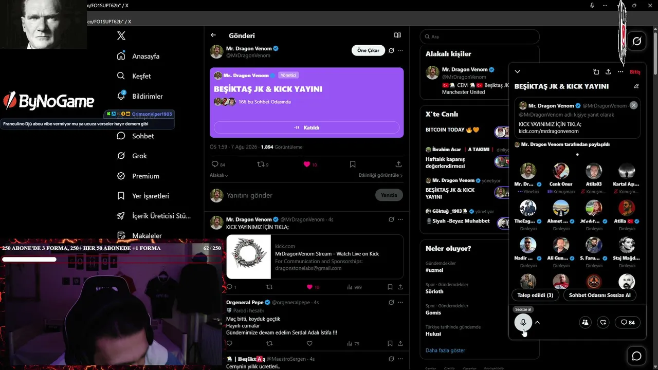
Task: Open heart reactions in space panel
Action: coord(604,322)
